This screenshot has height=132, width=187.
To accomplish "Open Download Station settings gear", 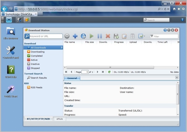I will click(x=67, y=36).
